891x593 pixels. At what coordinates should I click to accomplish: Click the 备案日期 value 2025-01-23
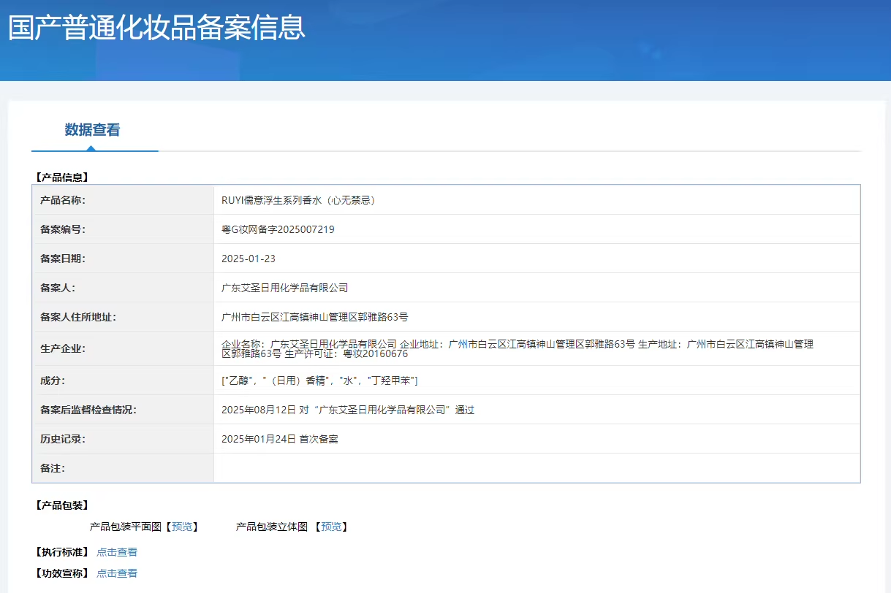pyautogui.click(x=249, y=259)
